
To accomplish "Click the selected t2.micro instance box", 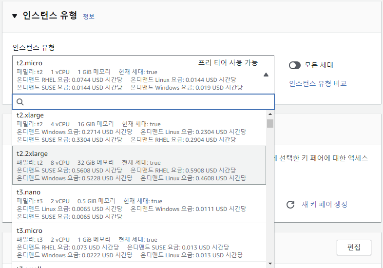I will pyautogui.click(x=143, y=75).
